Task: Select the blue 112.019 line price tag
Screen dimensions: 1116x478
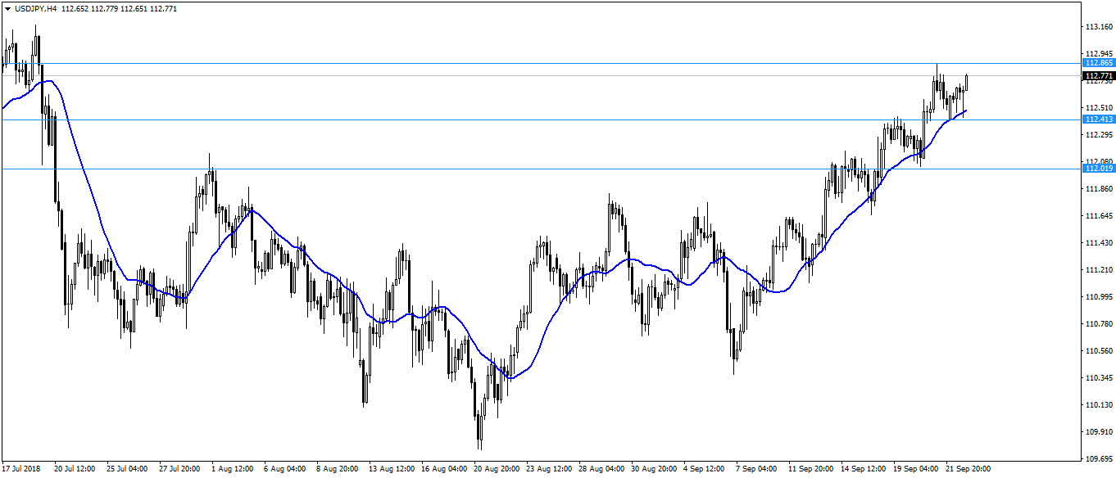Action: (1098, 169)
